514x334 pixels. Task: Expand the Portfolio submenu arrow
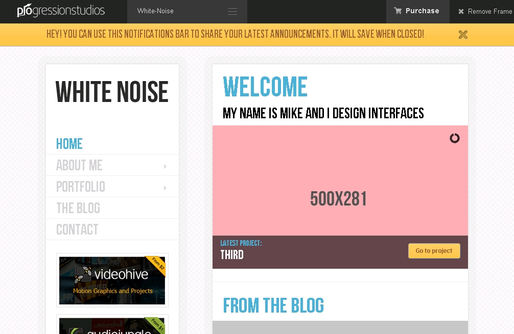[165, 188]
